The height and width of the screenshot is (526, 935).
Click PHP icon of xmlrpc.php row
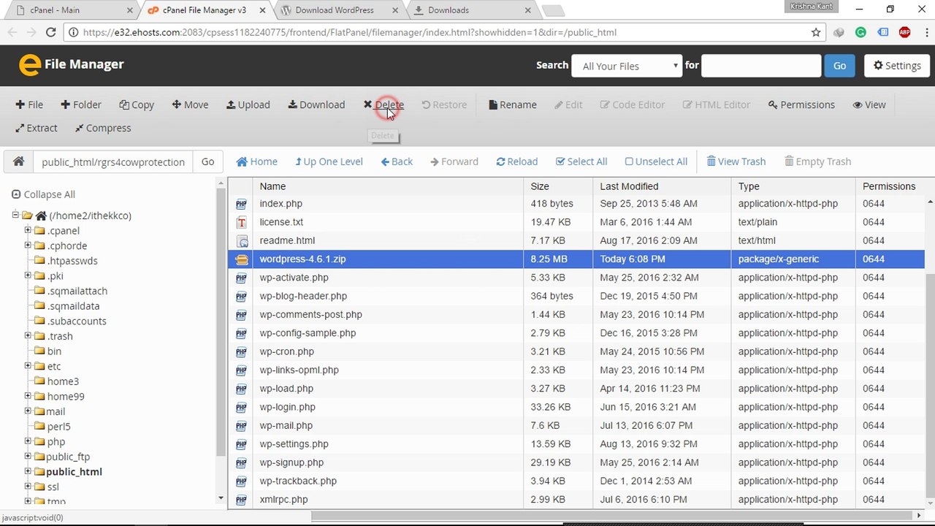coord(241,500)
